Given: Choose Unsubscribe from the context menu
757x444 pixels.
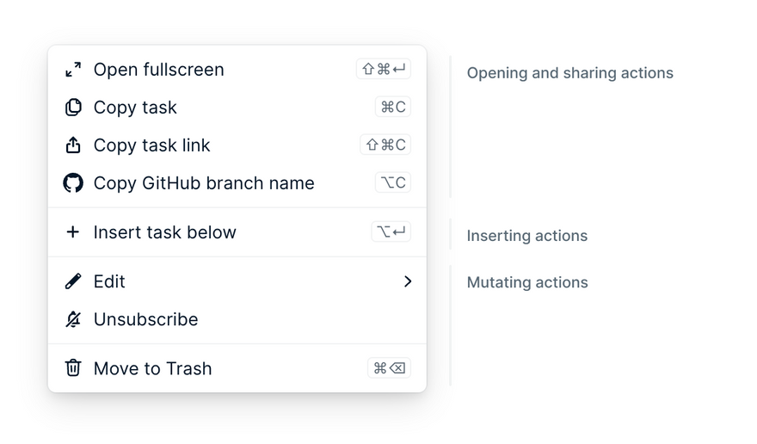Looking at the screenshot, I should [237, 319].
